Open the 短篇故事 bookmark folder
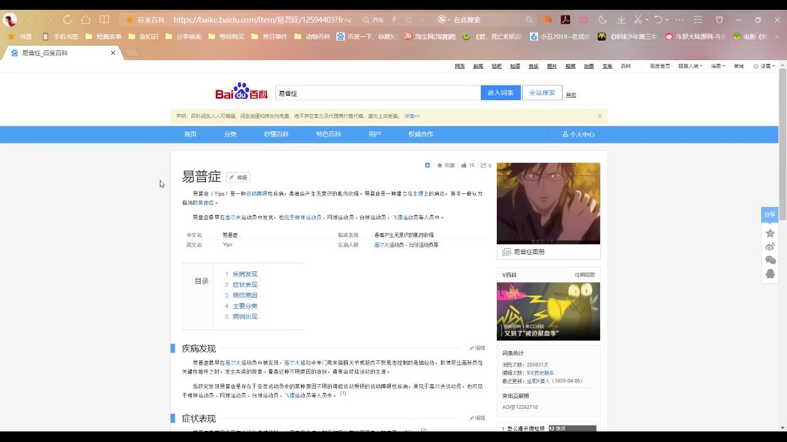Image resolution: width=787 pixels, height=442 pixels. click(x=103, y=37)
